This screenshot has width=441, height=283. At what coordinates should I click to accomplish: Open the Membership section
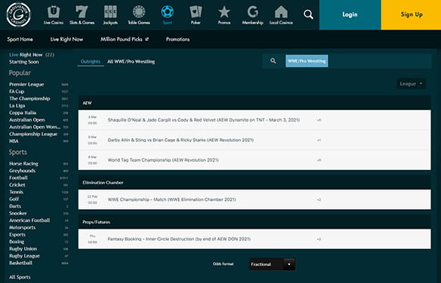[252, 15]
